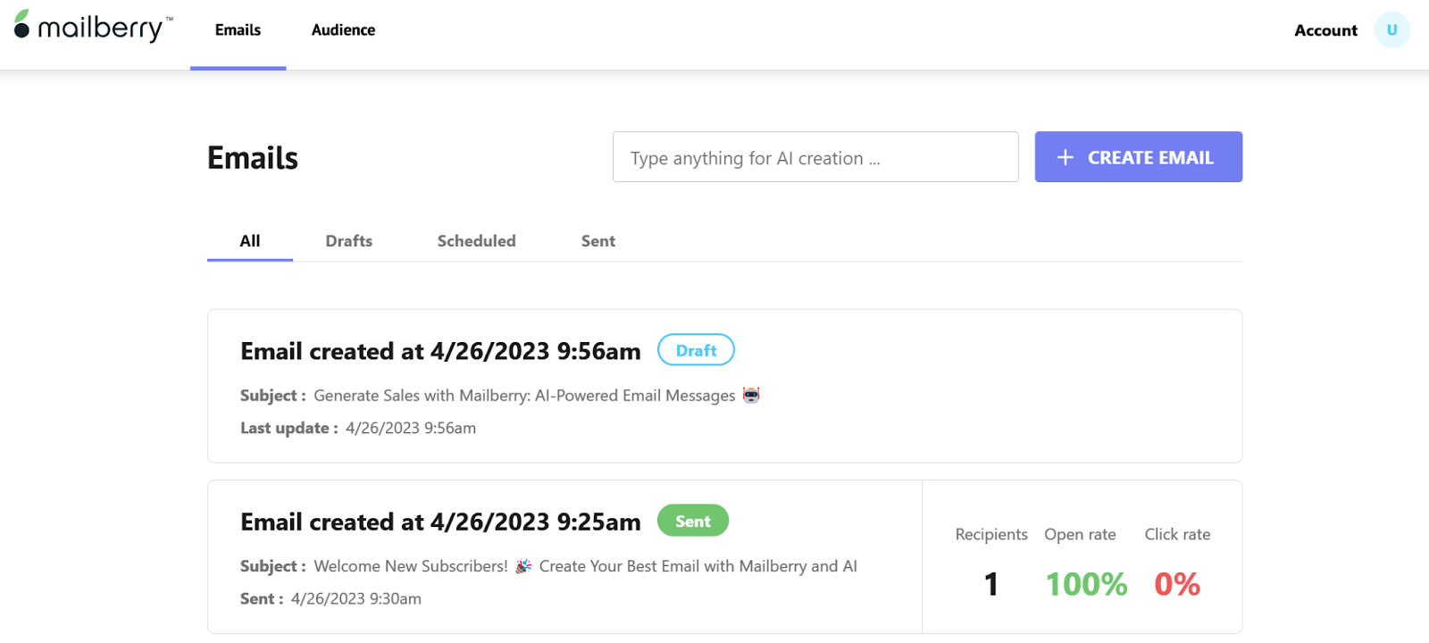The image size is (1429, 643).
Task: Click the robot emoji in draft subject
Action: 751,395
